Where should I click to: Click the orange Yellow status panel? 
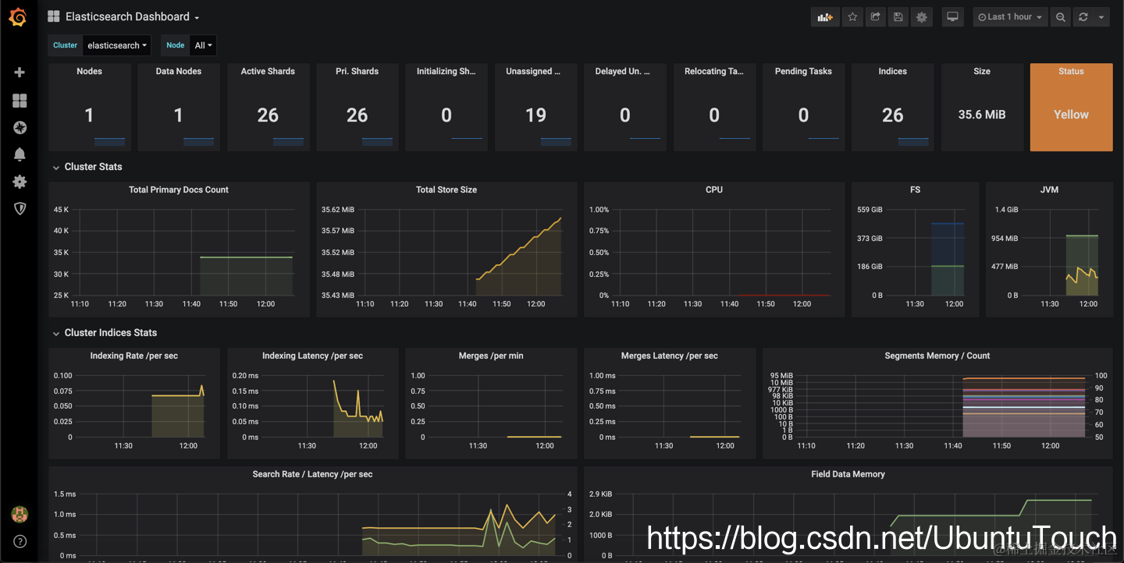coord(1071,107)
